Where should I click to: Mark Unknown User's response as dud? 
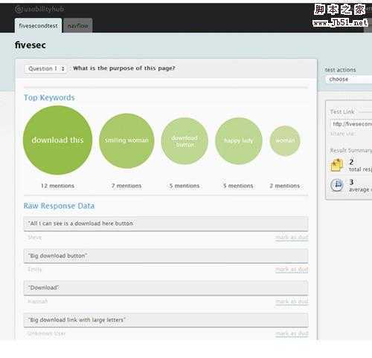292,333
